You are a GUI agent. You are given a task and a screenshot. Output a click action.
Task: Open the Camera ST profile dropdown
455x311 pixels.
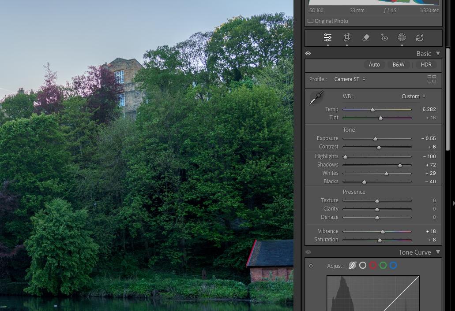350,79
